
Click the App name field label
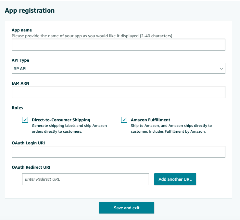pos(22,30)
